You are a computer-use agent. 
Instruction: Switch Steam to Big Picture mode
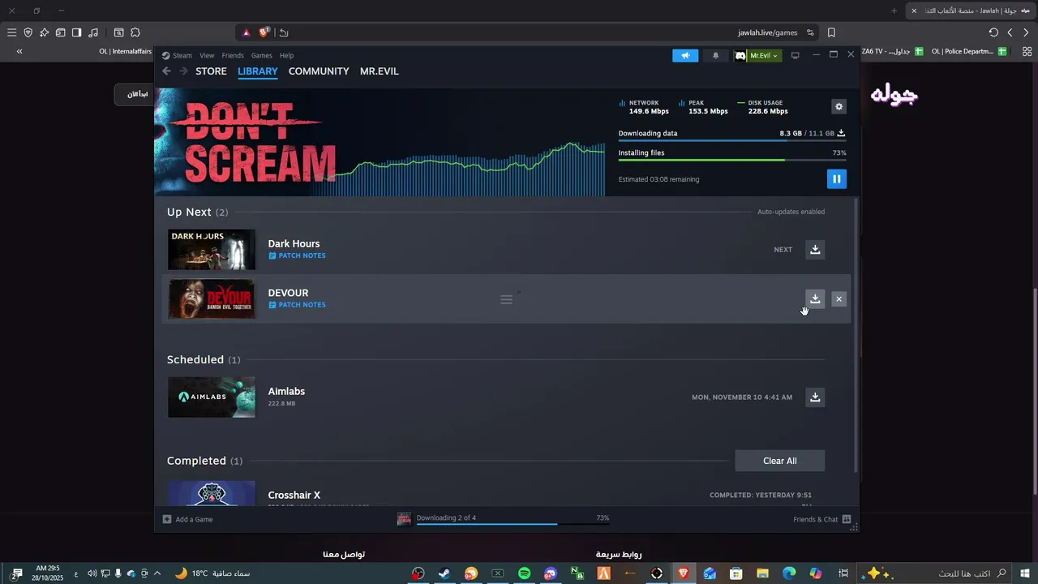pyautogui.click(x=795, y=55)
